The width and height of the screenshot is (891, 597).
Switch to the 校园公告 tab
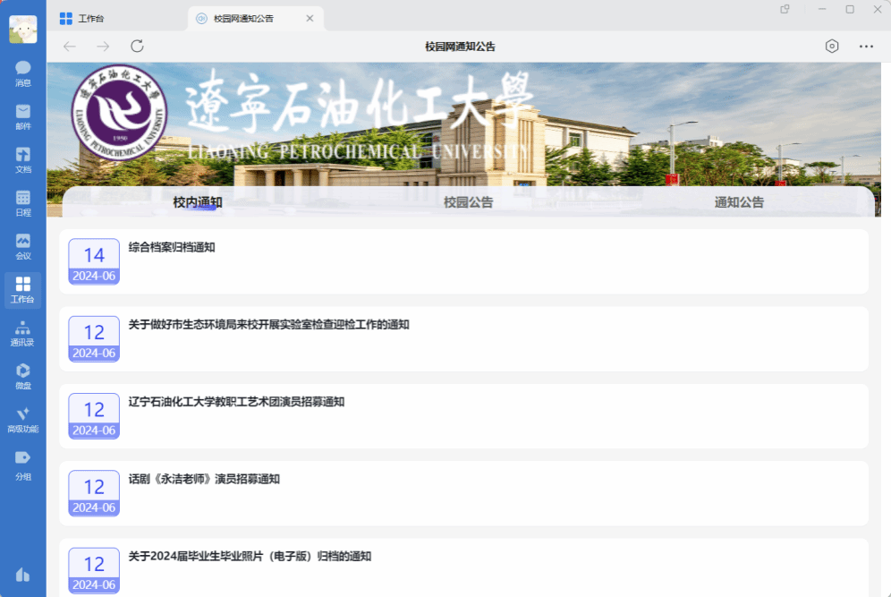[x=468, y=202]
